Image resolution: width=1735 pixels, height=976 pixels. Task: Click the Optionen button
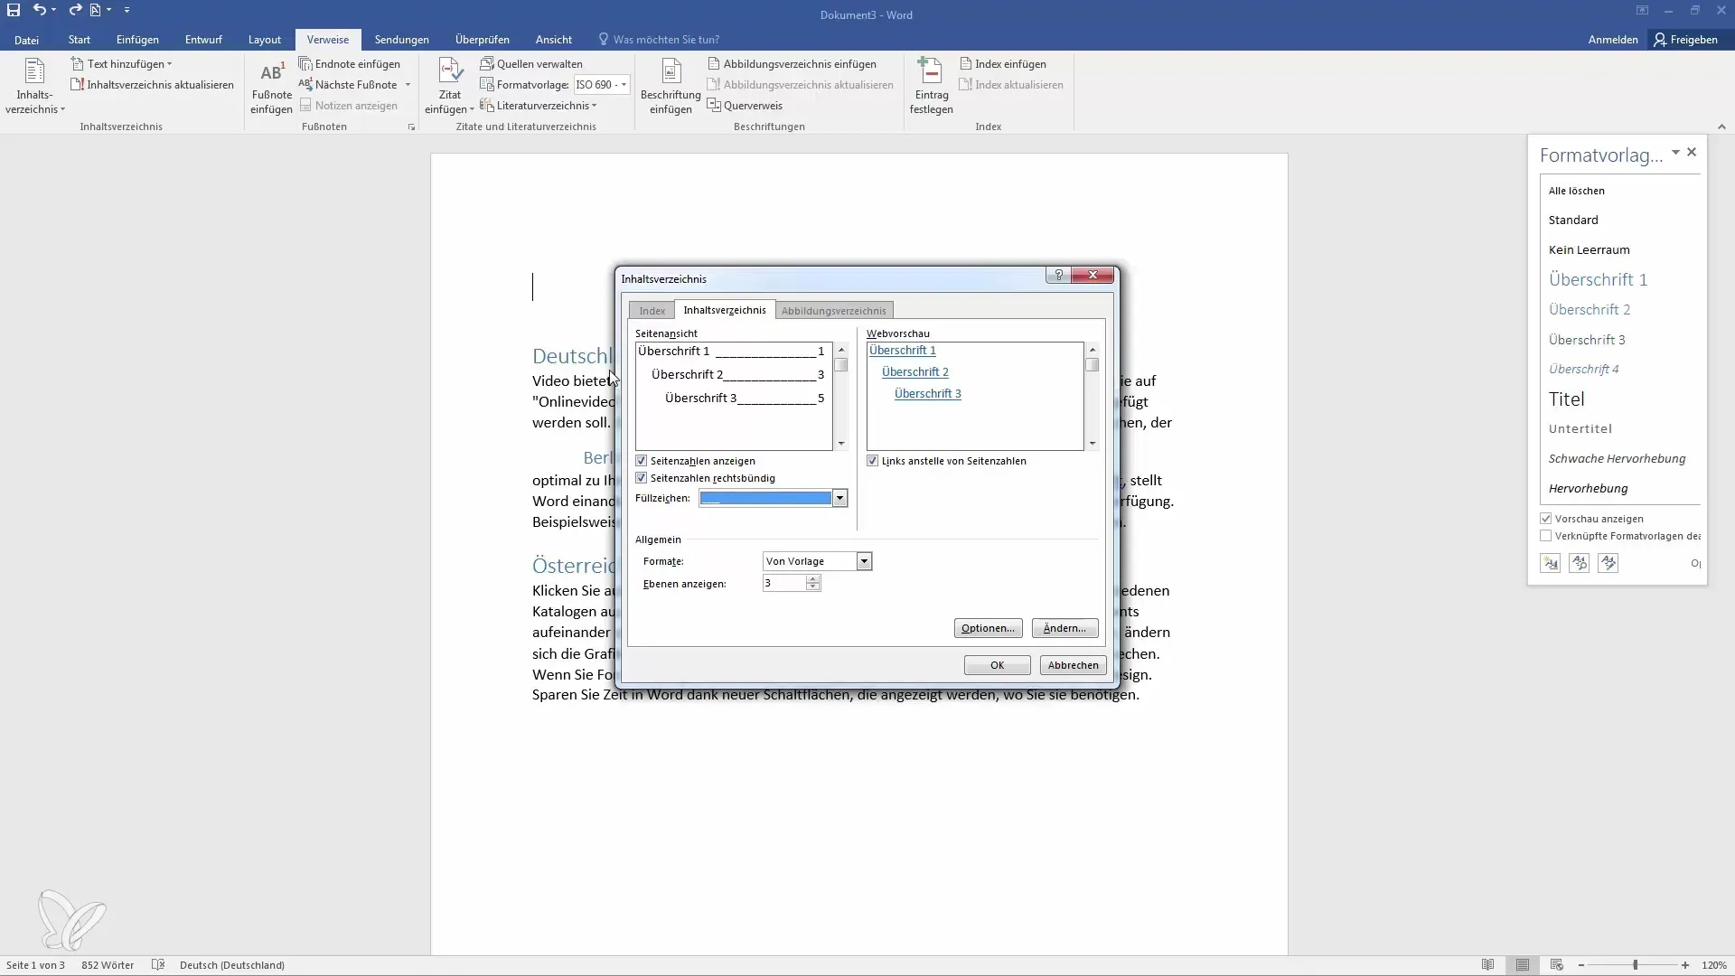pyautogui.click(x=987, y=628)
